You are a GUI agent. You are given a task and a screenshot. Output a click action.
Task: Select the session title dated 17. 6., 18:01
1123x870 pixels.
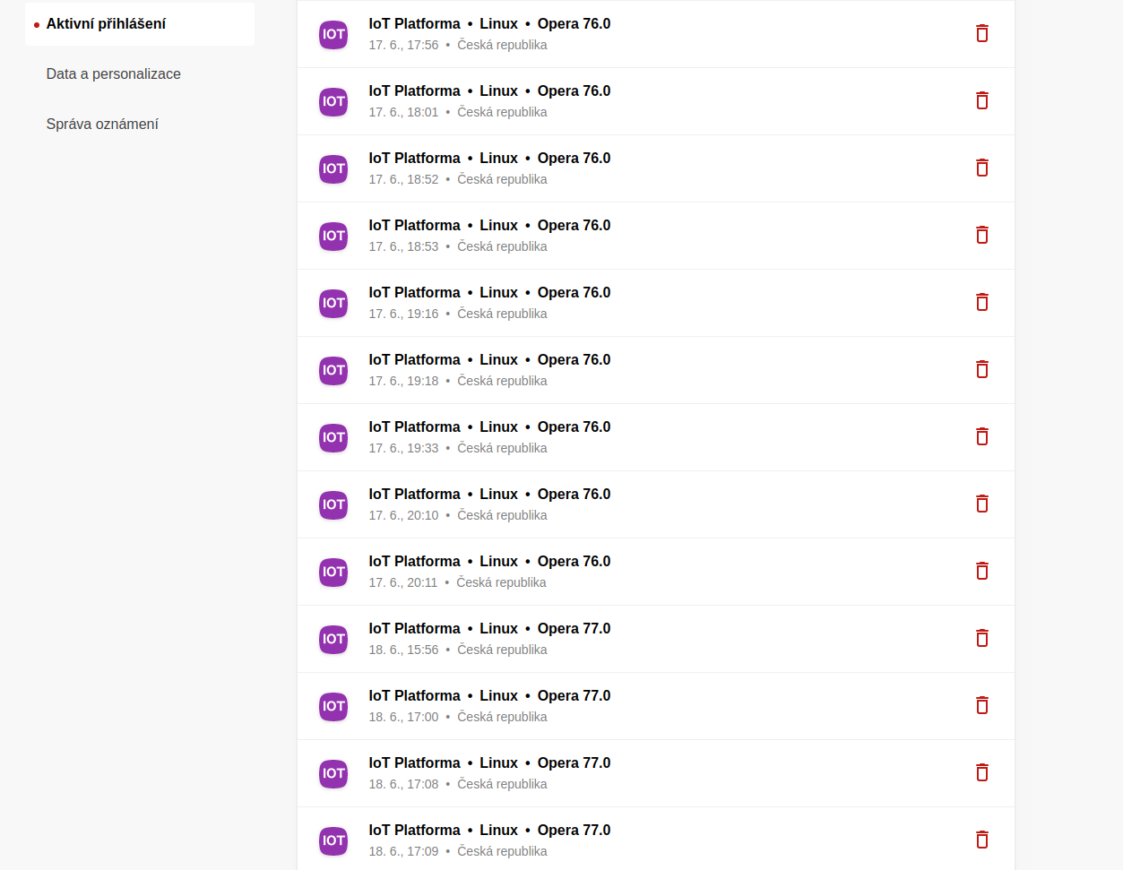tap(489, 90)
